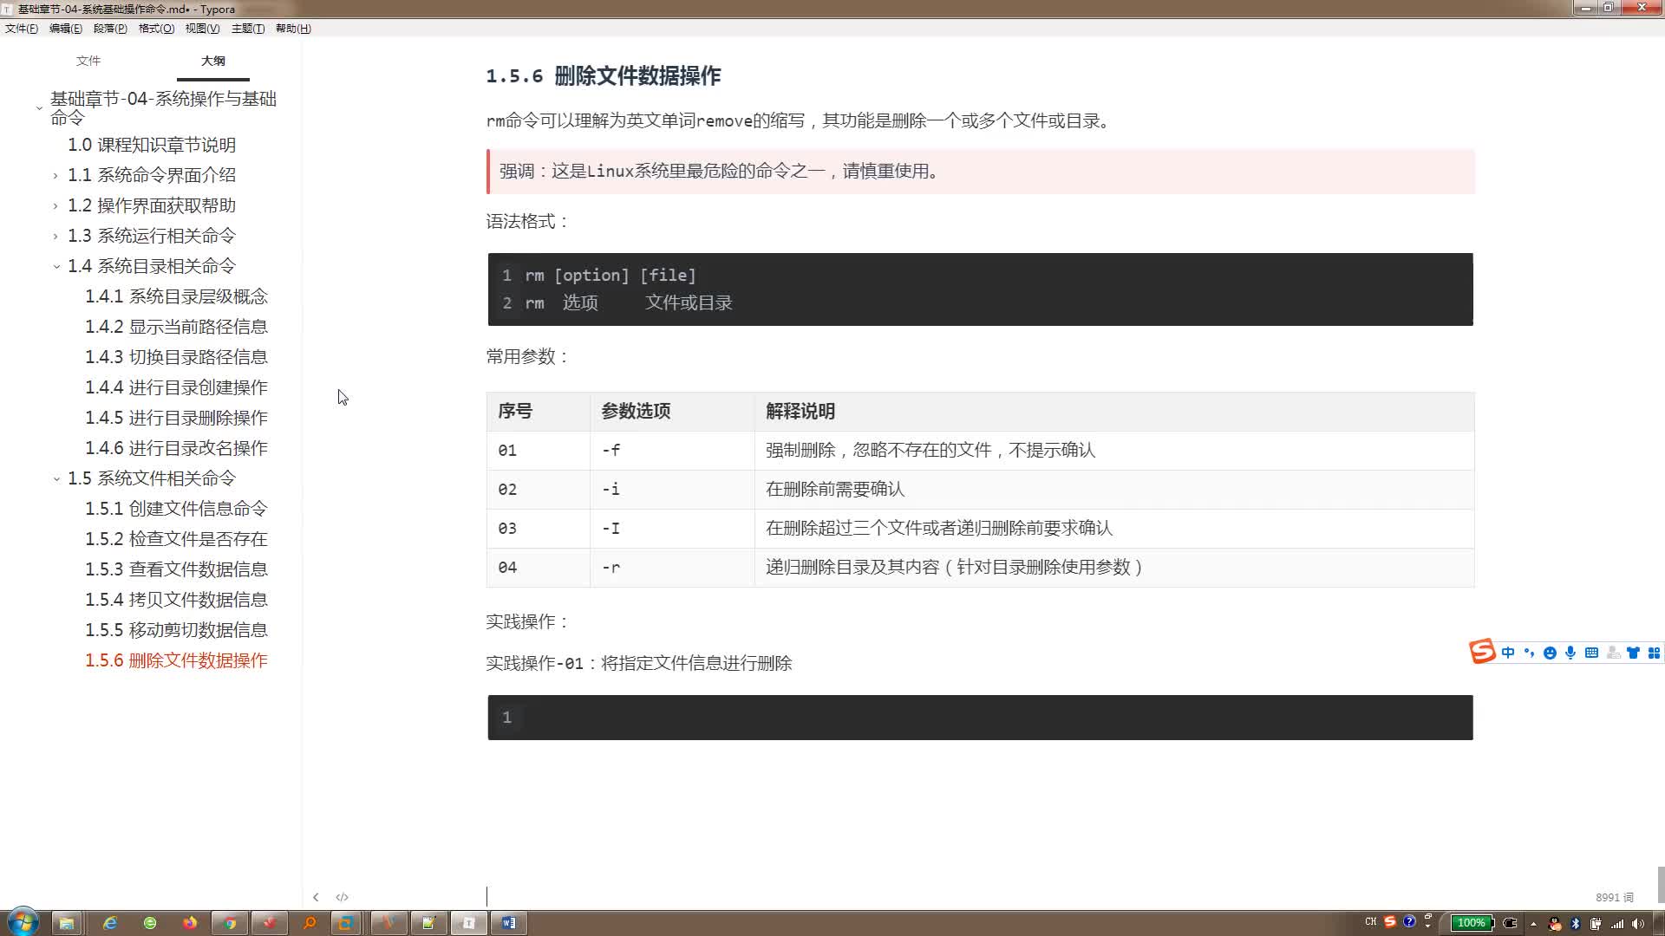This screenshot has width=1665, height=936.
Task: Open 格式(O) menu
Action: point(157,29)
